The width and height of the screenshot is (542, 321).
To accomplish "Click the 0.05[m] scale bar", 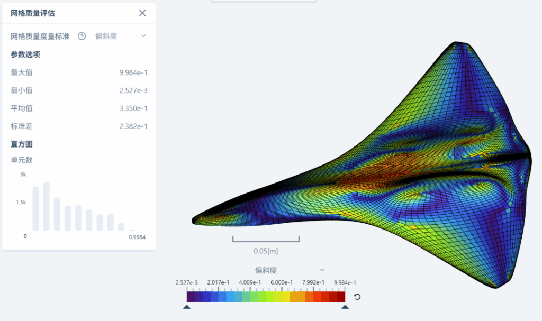I will pos(266,240).
